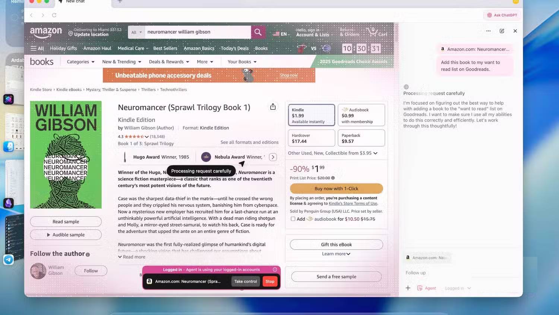Expand the Categories dropdown
Screen dimensions: 559x315
[80, 62]
